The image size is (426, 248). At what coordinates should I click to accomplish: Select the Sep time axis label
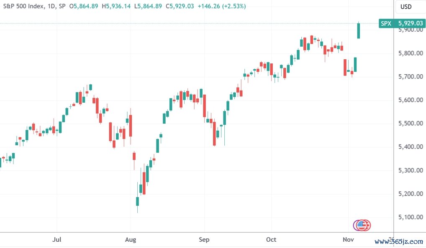[204, 240]
